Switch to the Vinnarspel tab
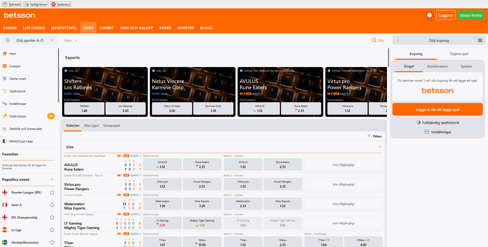 111,126
